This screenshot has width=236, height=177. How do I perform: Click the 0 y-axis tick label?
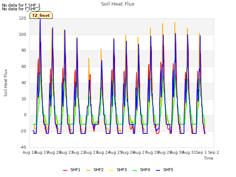pos(25,115)
